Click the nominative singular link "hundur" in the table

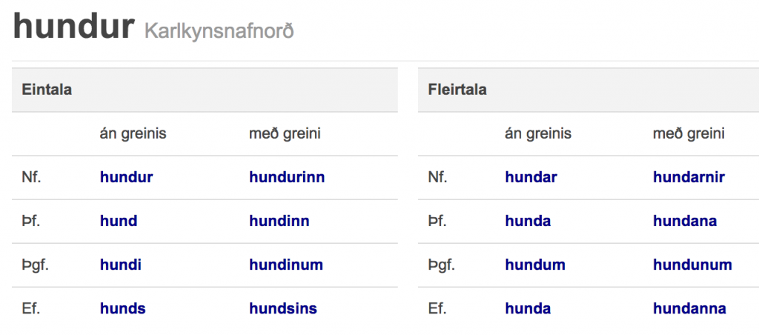126,178
